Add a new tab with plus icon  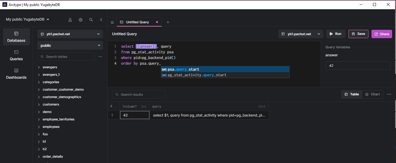pyautogui.click(x=168, y=22)
